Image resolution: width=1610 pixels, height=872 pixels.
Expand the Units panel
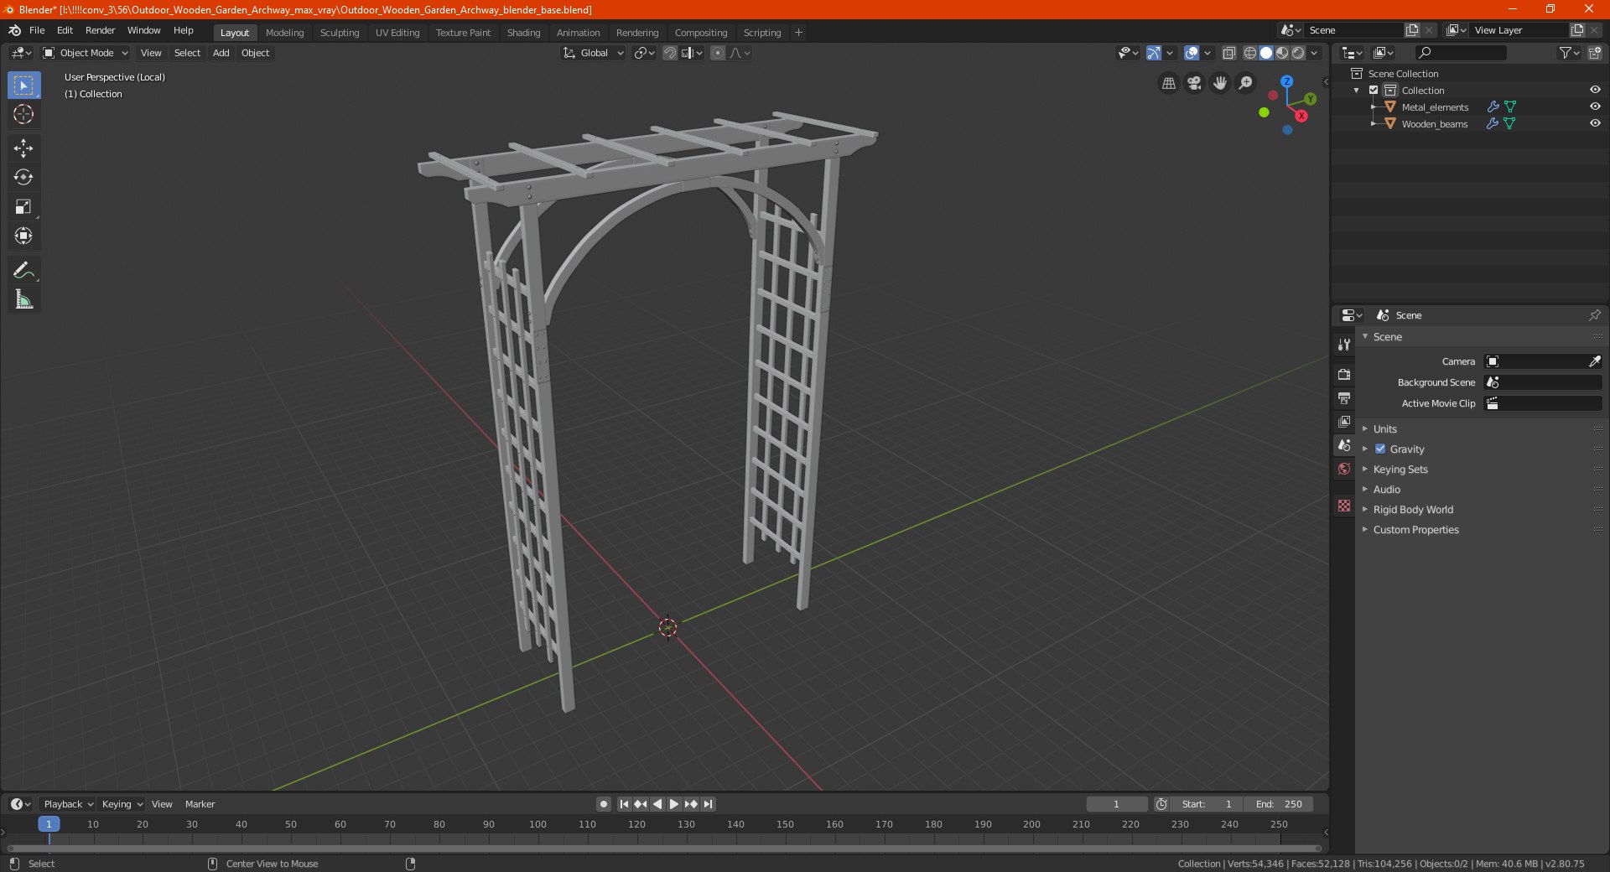pyautogui.click(x=1384, y=428)
